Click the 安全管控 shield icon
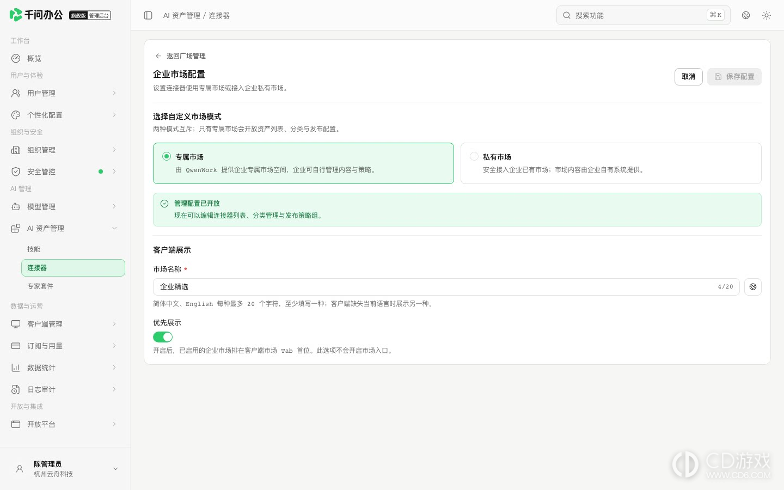 tap(16, 171)
